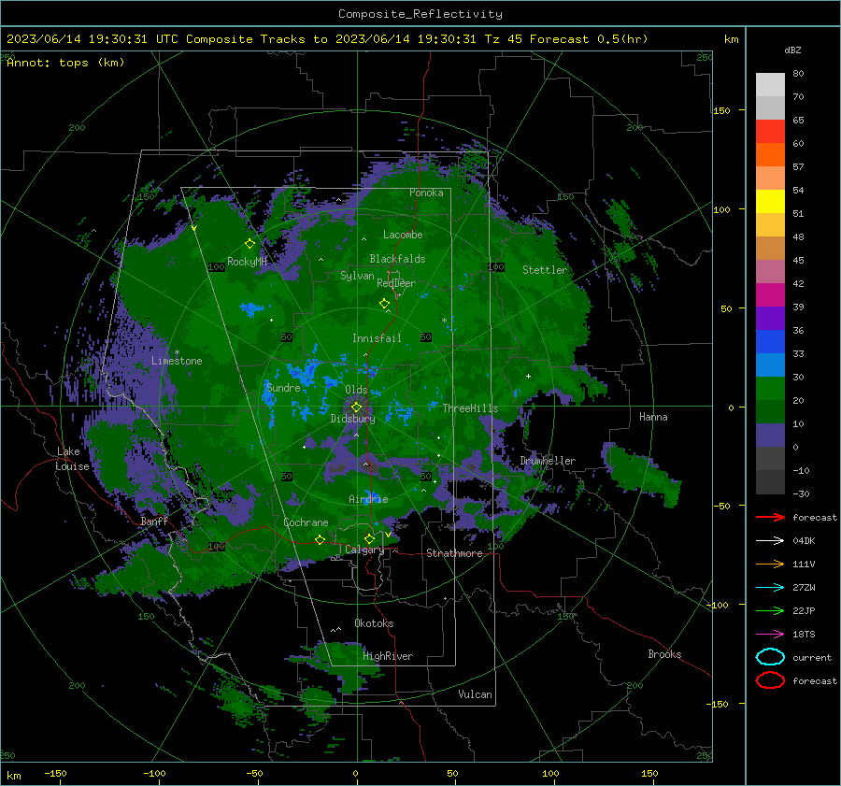Click the Stettler label
841x786 pixels.
(x=545, y=270)
